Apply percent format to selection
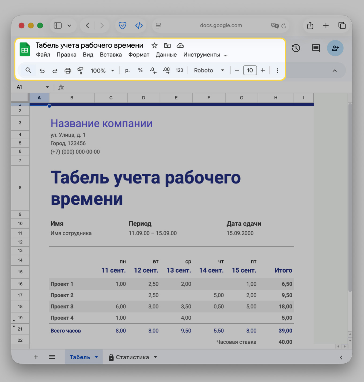This screenshot has width=364, height=382. pyautogui.click(x=140, y=70)
